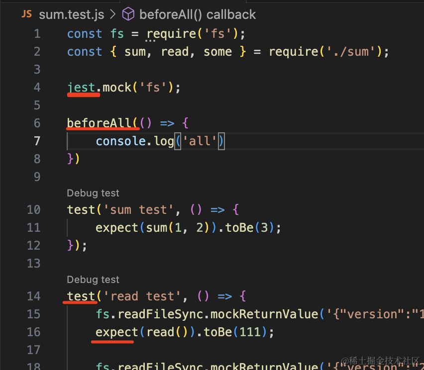
Task: Click Debug test above 'sum test'
Action: coord(93,193)
